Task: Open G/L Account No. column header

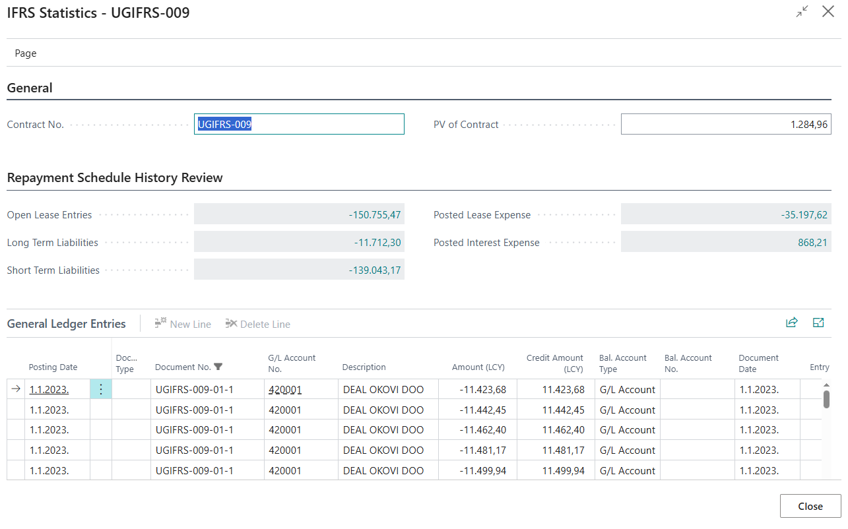Action: coord(292,363)
